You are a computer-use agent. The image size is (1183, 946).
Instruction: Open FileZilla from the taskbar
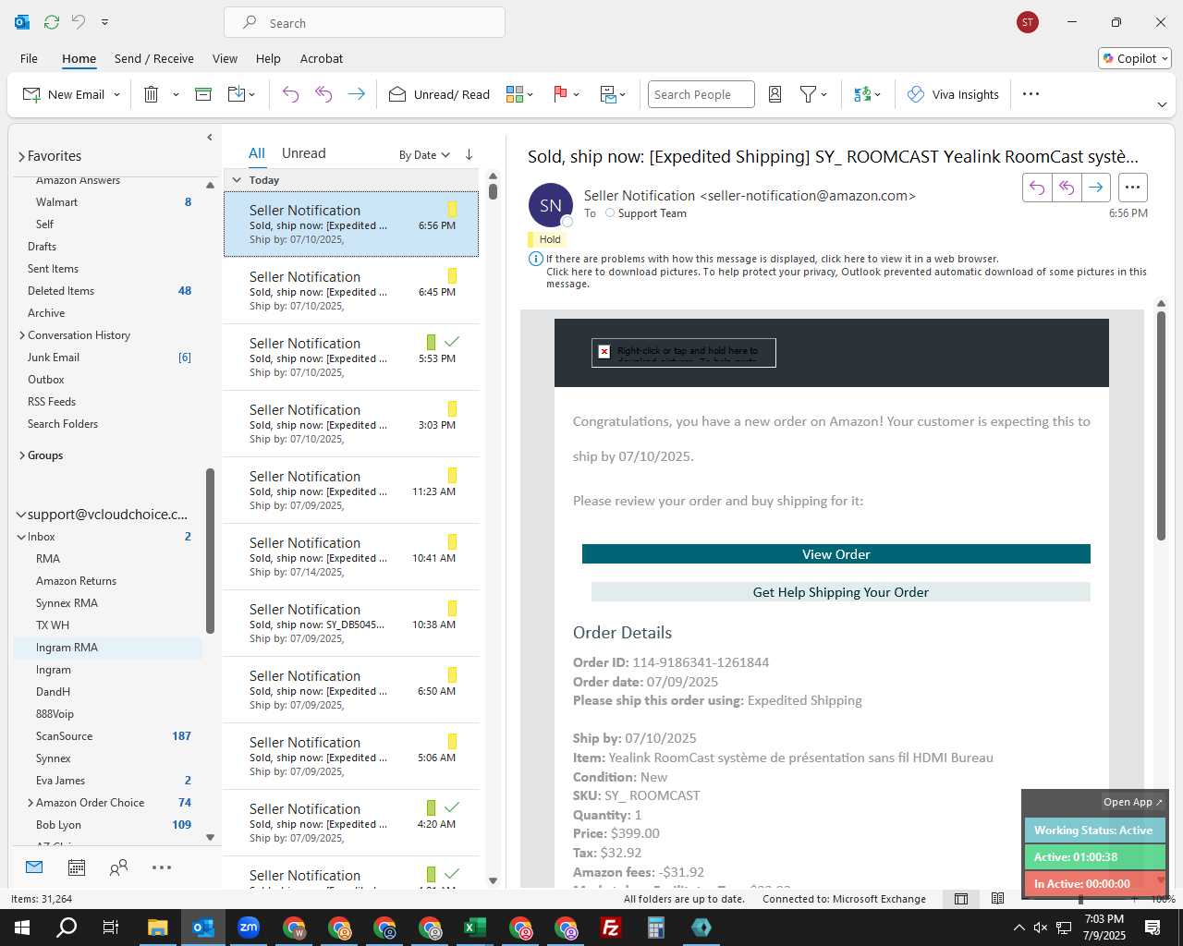pyautogui.click(x=610, y=928)
